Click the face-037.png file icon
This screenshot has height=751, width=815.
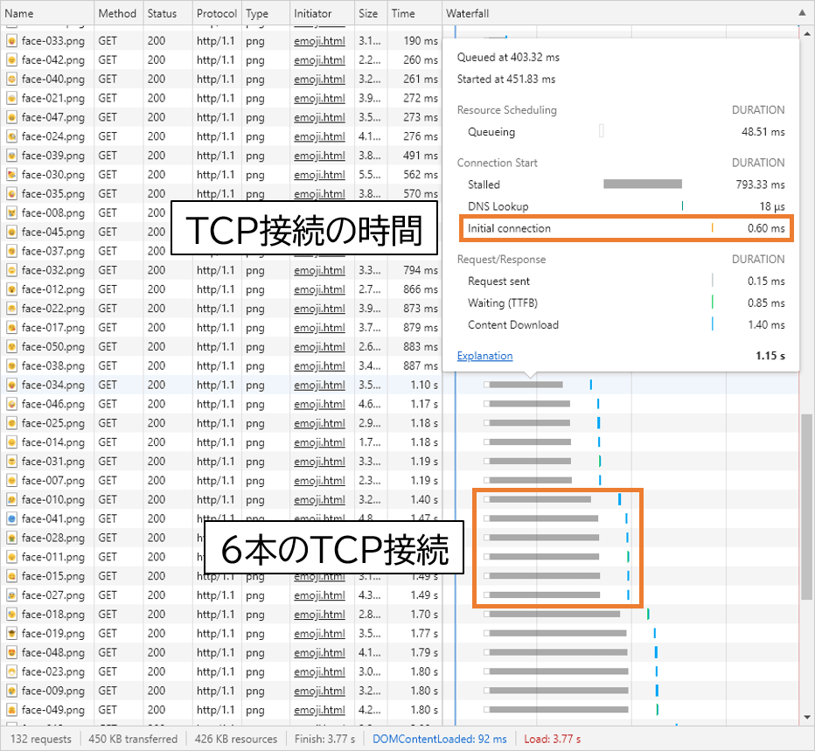11,251
